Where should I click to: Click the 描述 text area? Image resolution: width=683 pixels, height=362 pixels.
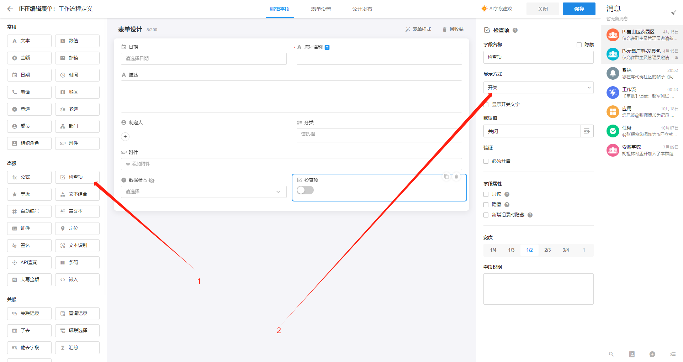pos(291,96)
